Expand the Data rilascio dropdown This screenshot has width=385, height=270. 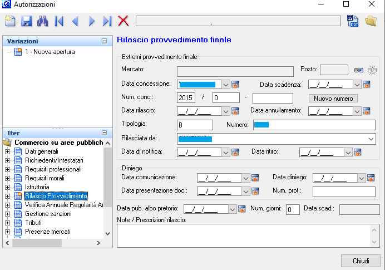point(226,111)
